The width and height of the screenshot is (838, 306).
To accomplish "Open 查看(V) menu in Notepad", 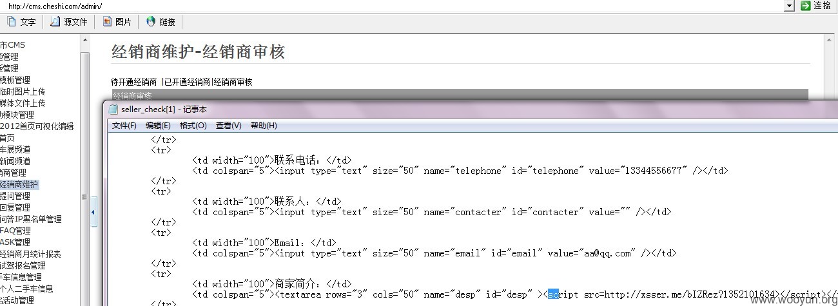I will point(229,126).
